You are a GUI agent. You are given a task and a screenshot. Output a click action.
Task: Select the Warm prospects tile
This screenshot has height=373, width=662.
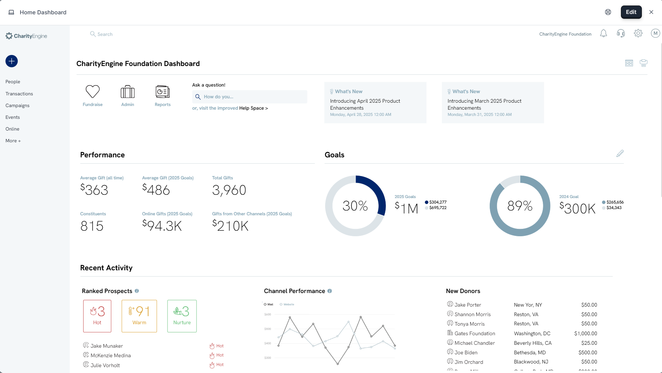point(139,316)
